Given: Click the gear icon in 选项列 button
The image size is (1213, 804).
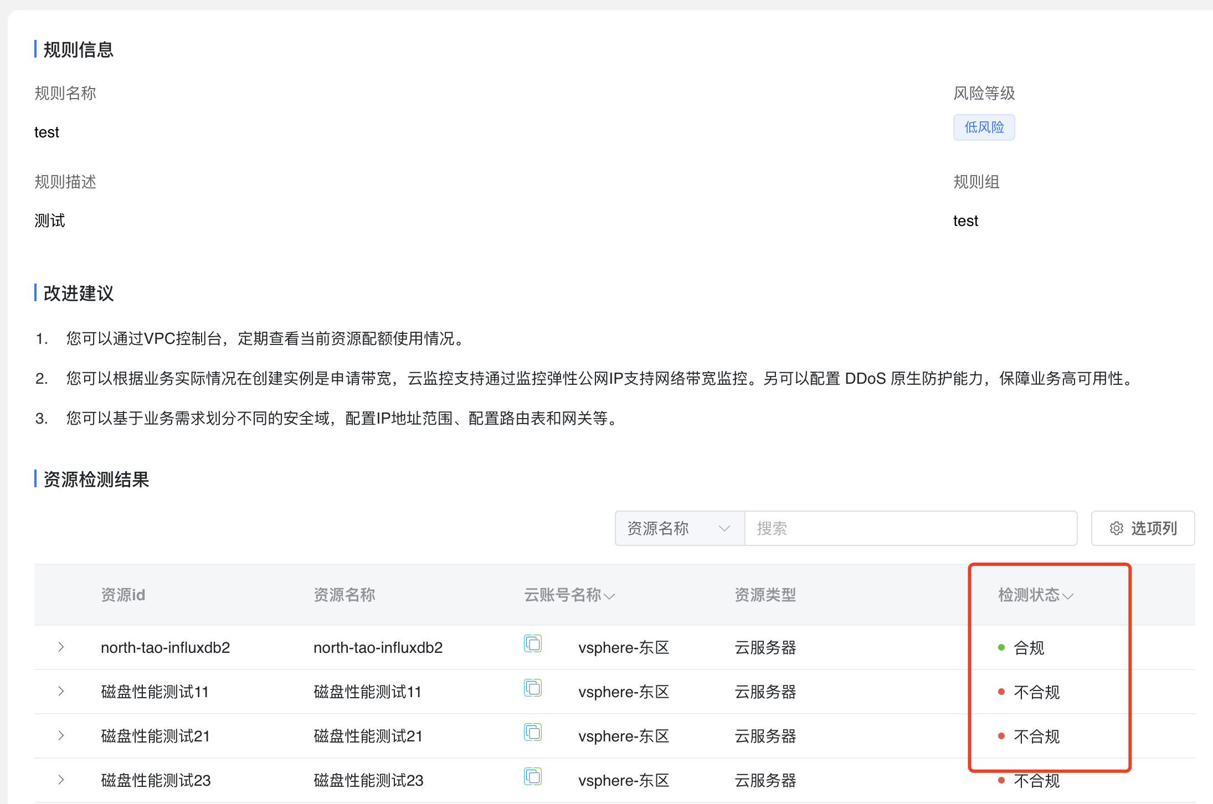Looking at the screenshot, I should (x=1116, y=528).
